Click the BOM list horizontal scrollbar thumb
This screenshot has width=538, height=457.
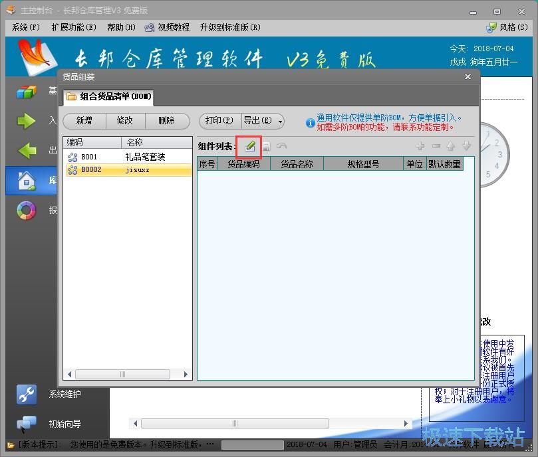point(122,375)
